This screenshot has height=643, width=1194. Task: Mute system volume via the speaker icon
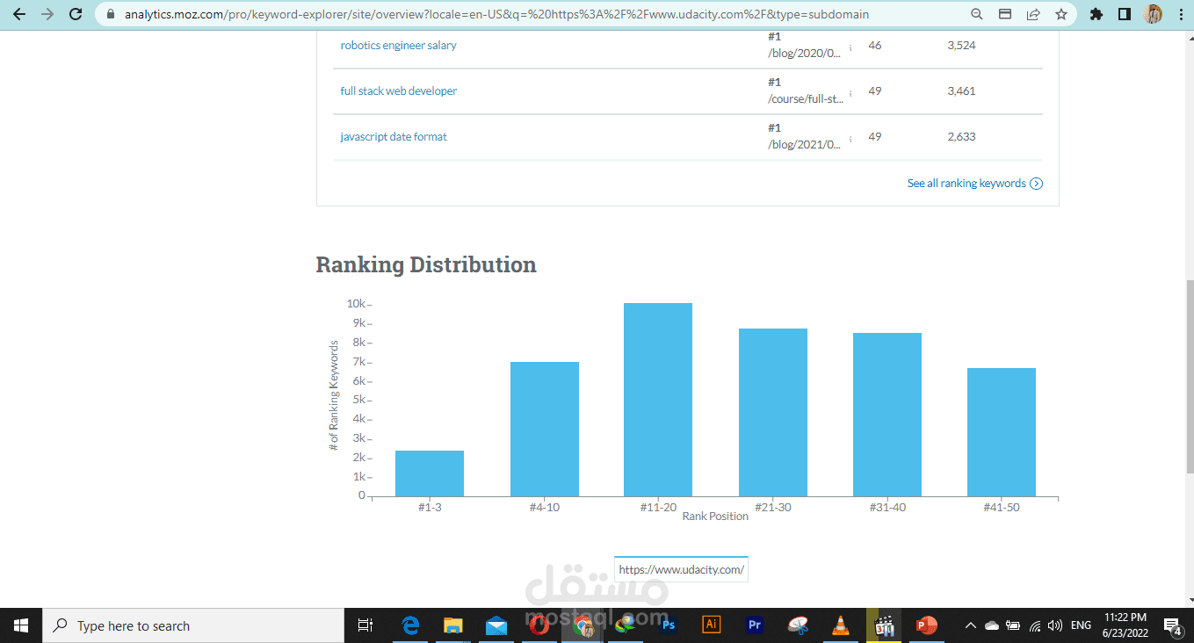[1056, 625]
